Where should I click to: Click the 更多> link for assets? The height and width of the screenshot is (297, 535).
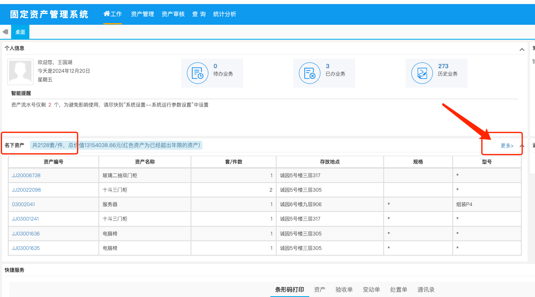507,146
